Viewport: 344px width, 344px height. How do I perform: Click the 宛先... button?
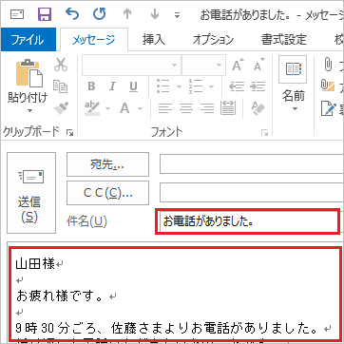click(107, 164)
